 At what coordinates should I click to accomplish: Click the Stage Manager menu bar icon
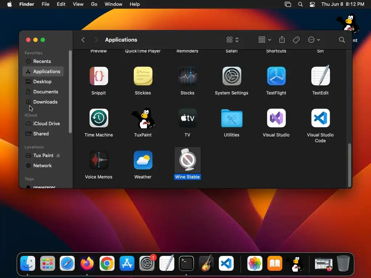(x=288, y=4)
